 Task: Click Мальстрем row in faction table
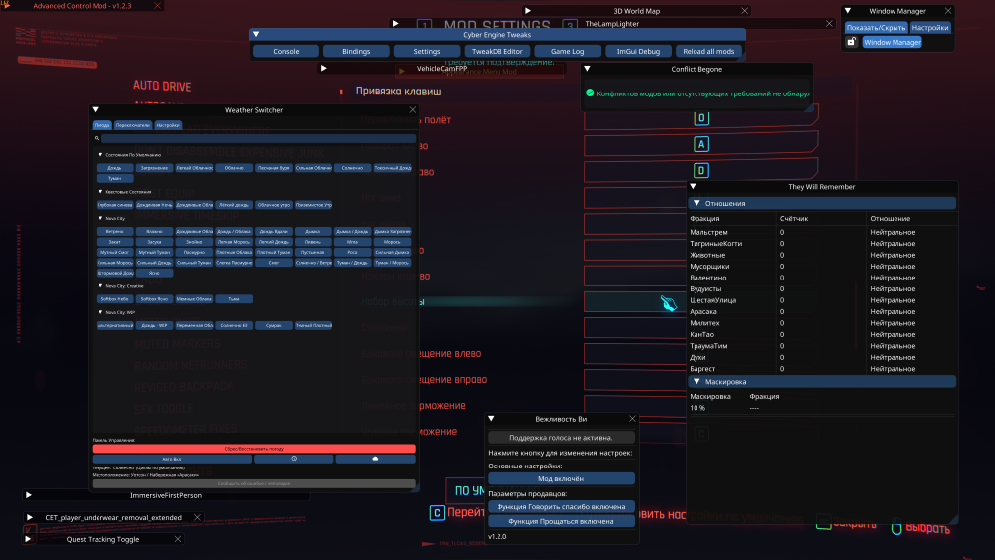coord(822,232)
